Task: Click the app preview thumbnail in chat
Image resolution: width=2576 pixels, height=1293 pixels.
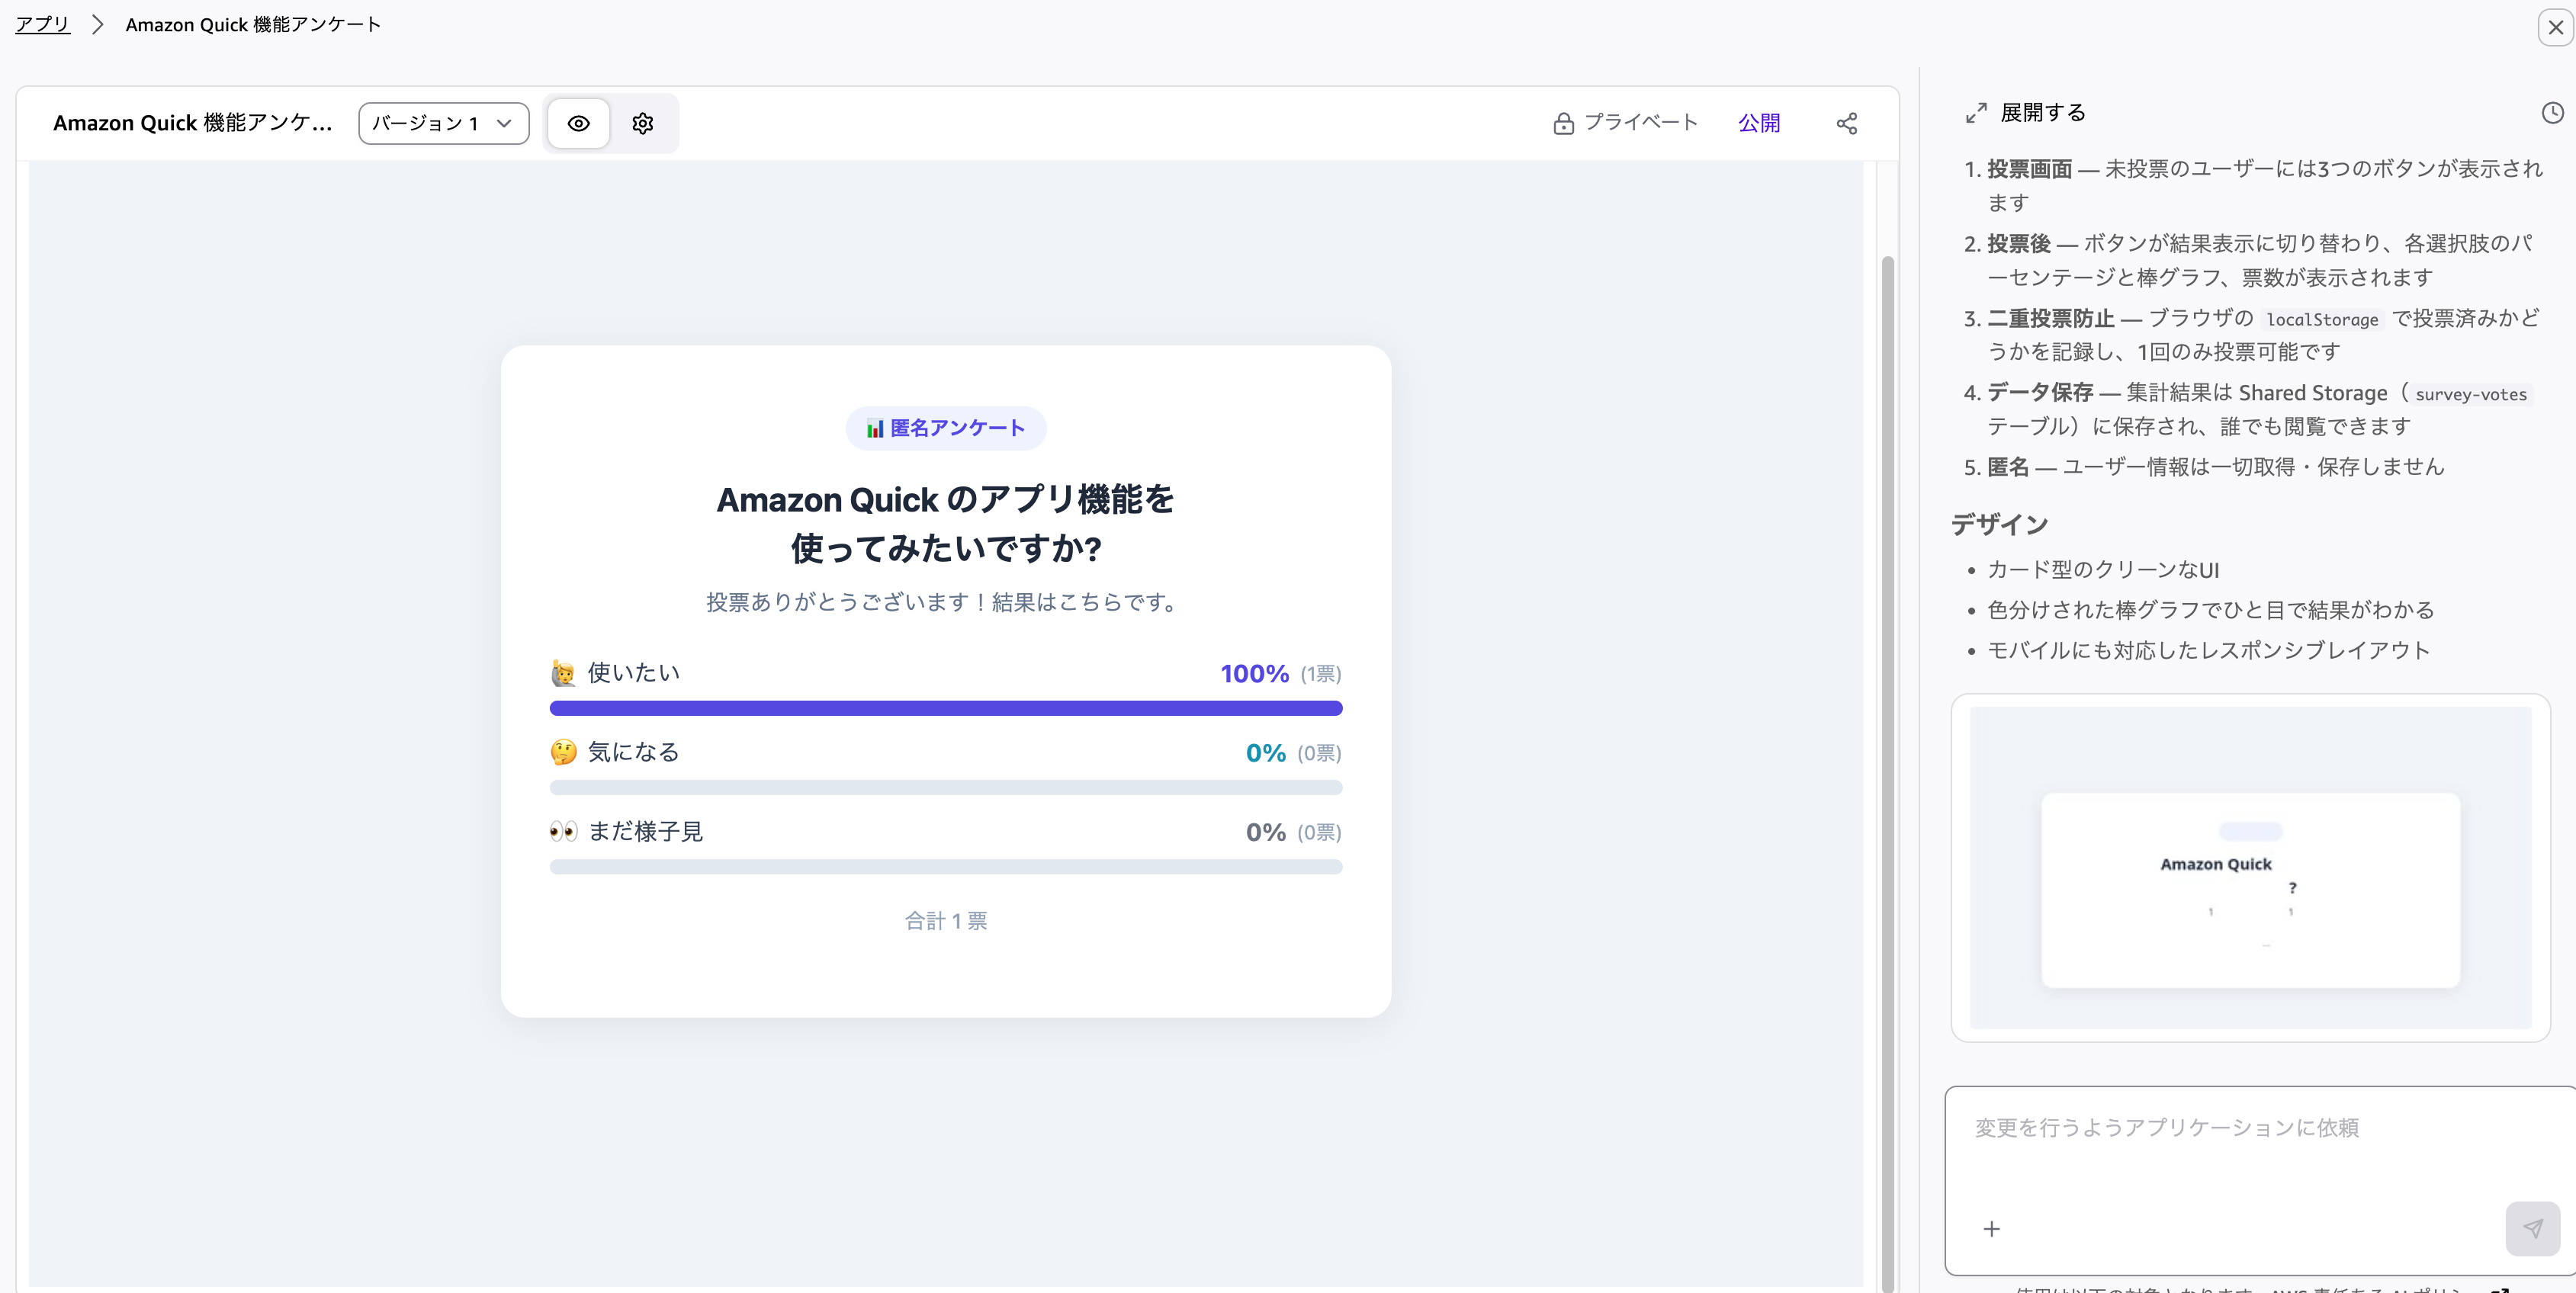Action: pos(2250,867)
